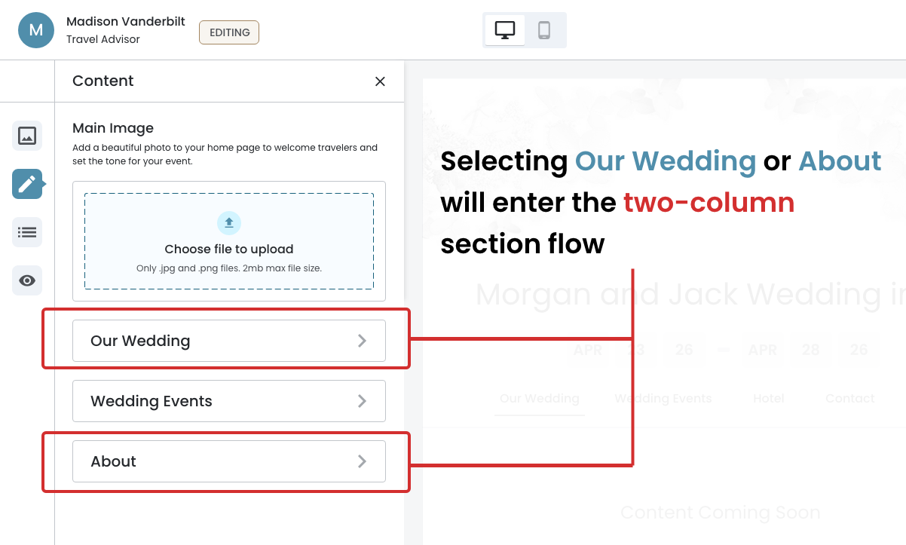This screenshot has height=545, width=906.
Task: Click the Our Wedding chevron arrow
Action: (363, 341)
